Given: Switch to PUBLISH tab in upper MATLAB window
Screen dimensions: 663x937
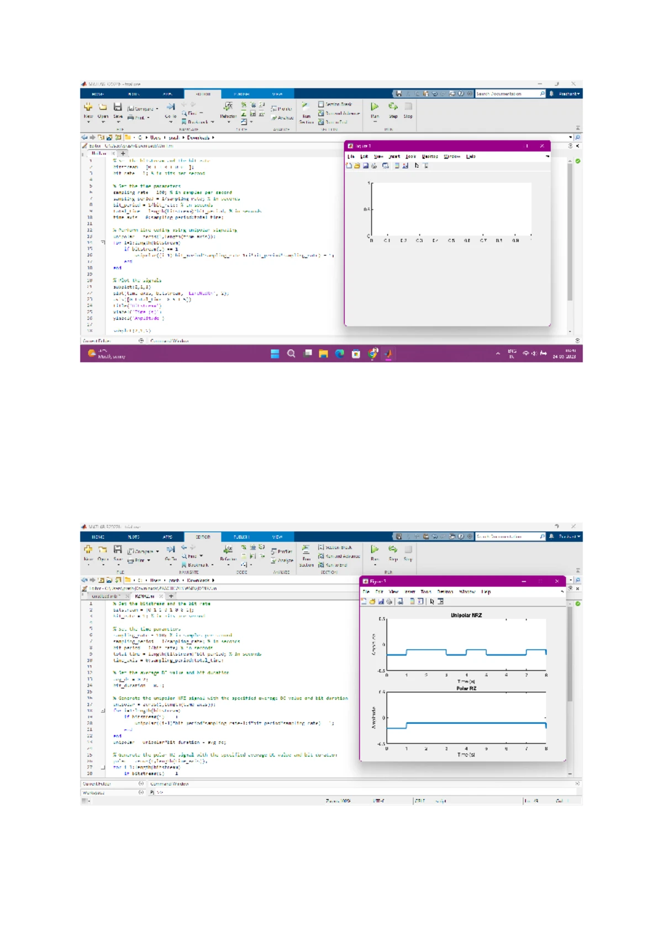Looking at the screenshot, I should [x=241, y=94].
